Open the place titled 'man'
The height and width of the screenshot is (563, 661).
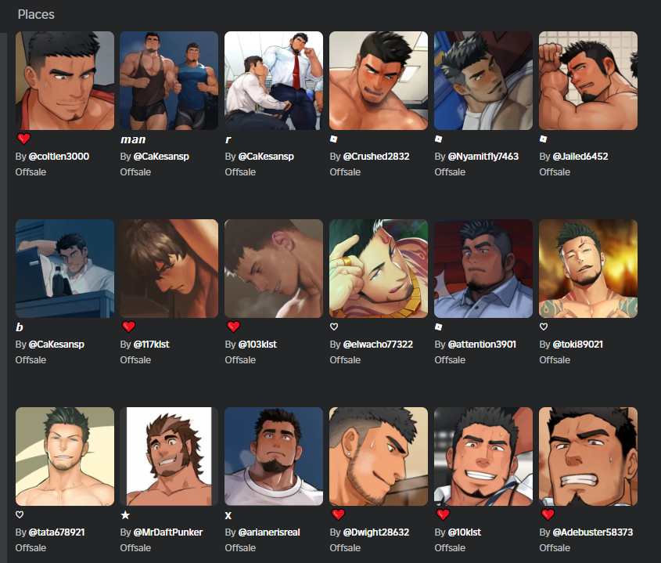coord(133,139)
